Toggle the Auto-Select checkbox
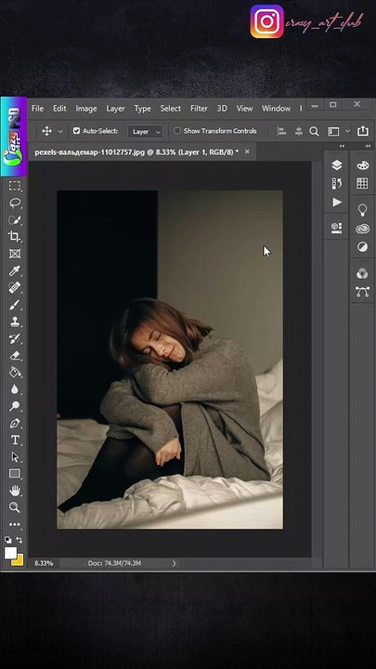This screenshot has width=376, height=669. 76,131
